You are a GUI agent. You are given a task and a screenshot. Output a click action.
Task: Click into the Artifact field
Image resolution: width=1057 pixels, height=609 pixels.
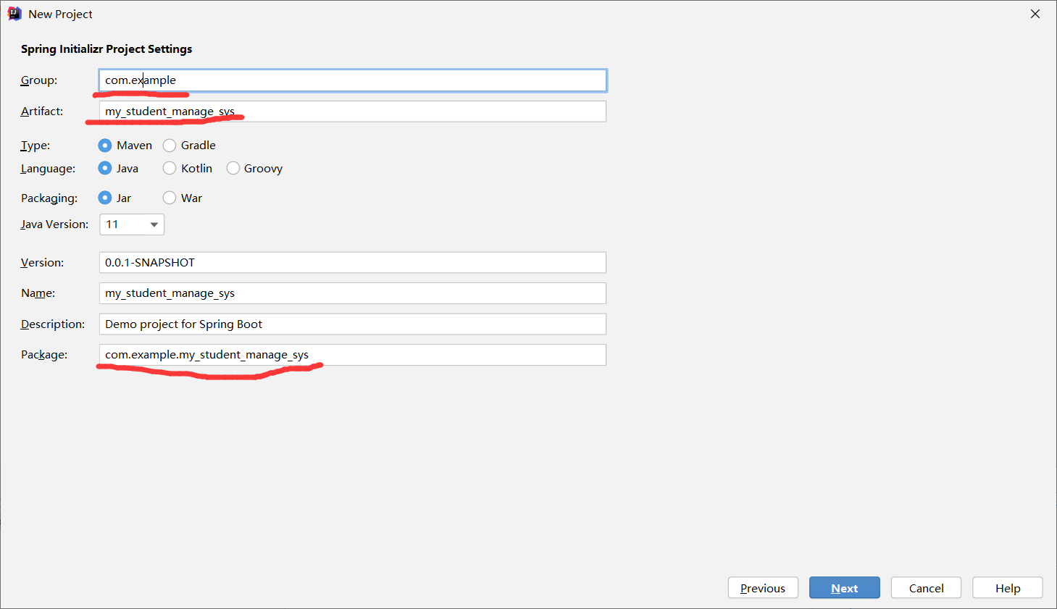pyautogui.click(x=353, y=112)
